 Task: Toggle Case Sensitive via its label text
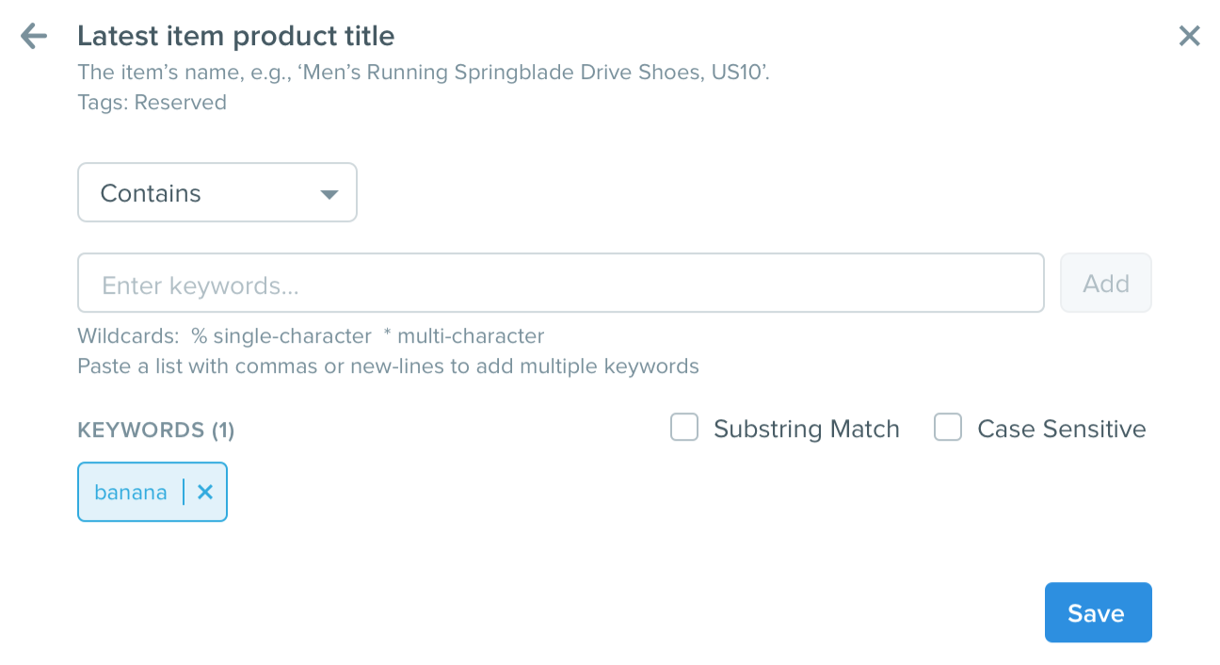tap(1062, 430)
